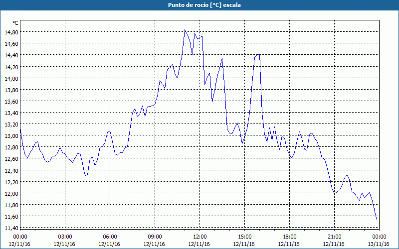This screenshot has height=249, width=399.
Task: Click the 'Punto de rocío [°C] escala' title
Action: point(204,5)
